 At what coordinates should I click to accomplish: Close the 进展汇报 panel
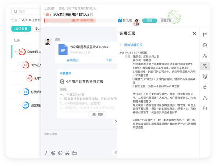(194, 33)
